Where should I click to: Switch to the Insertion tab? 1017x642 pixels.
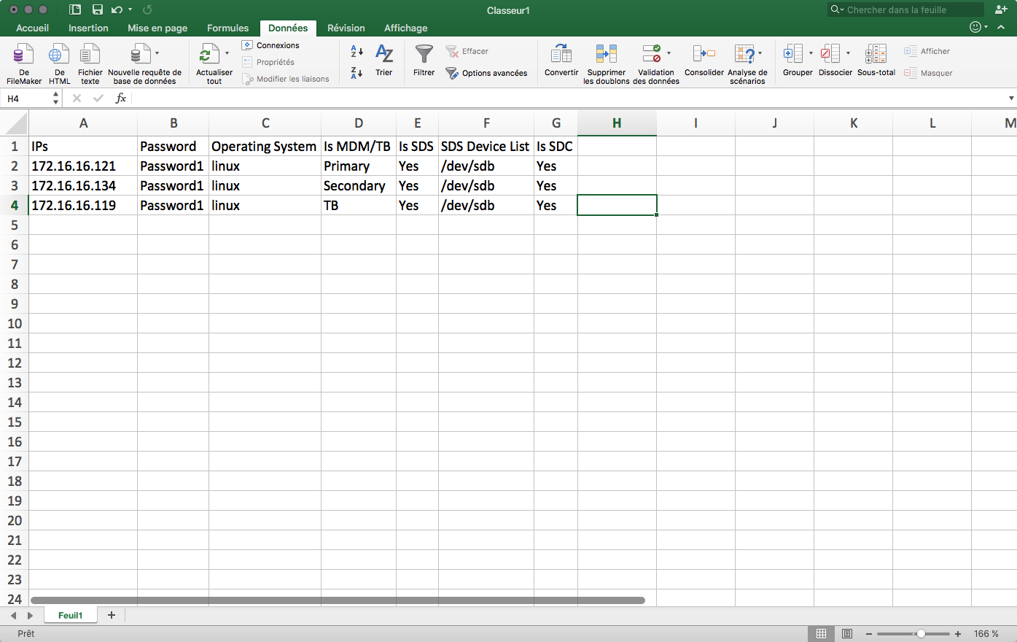(88, 28)
